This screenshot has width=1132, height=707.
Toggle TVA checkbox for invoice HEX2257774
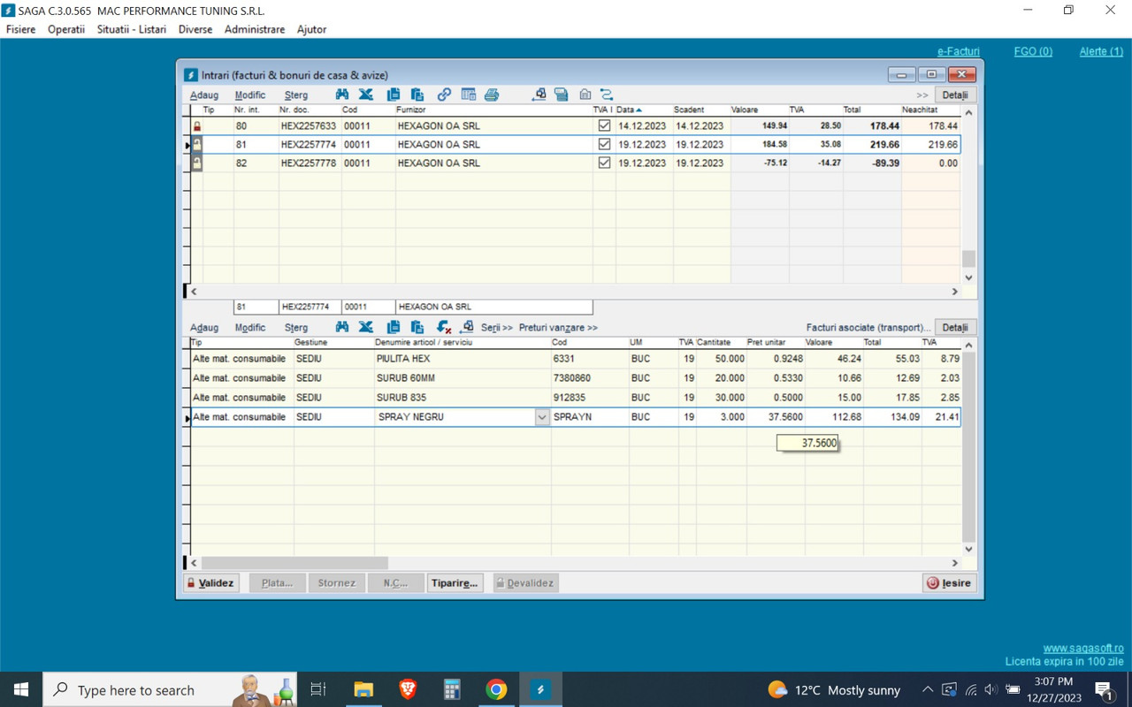pos(604,144)
